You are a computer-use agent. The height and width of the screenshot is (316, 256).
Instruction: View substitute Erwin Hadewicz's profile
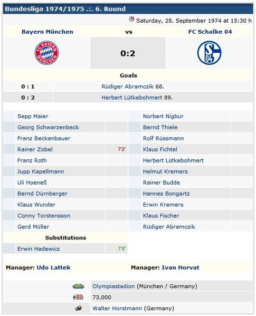(39, 249)
